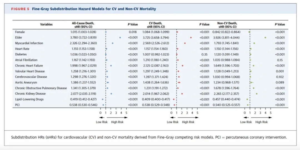Select the Chronic Obstructive Pulmonary Disease label
The width and height of the screenshot is (300, 150).
coord(41,88)
